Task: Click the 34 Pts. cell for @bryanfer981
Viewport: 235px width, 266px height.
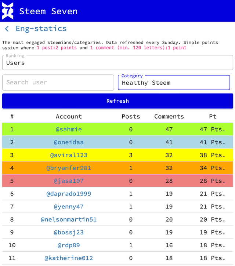Action: [213, 168]
